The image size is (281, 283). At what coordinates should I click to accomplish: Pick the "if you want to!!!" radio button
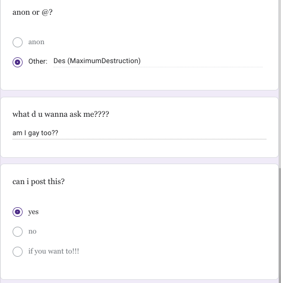tap(17, 251)
